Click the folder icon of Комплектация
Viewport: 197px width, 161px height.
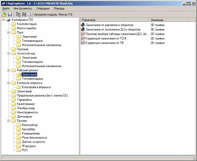point(13,24)
